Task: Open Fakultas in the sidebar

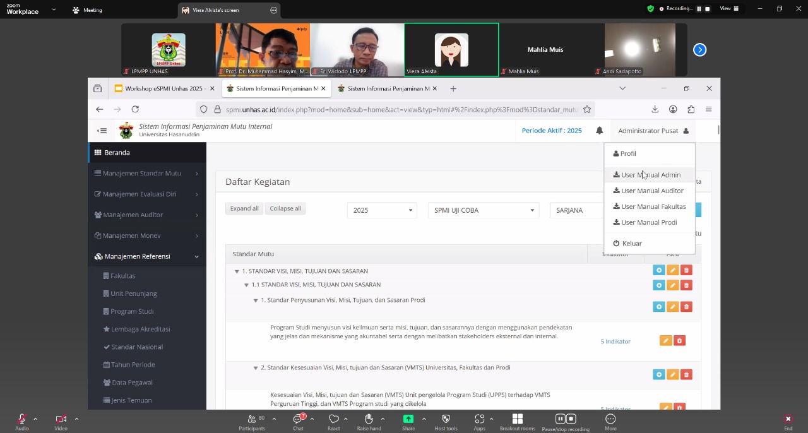Action: point(122,276)
